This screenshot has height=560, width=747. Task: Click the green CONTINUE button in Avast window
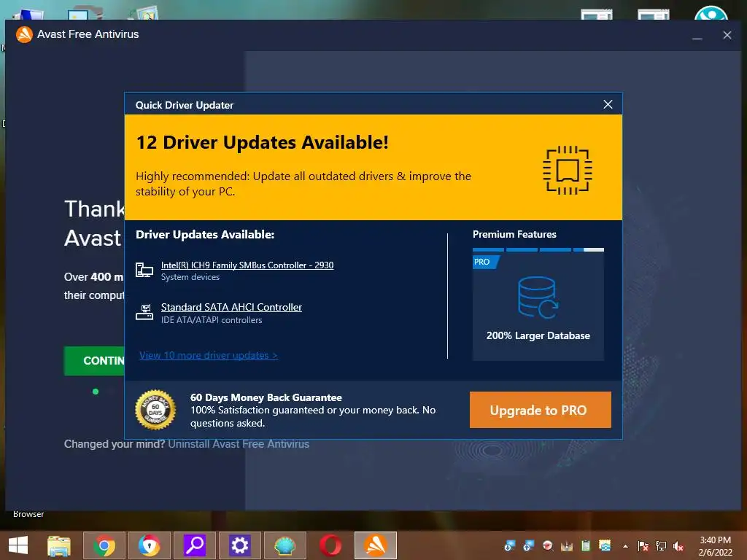94,360
